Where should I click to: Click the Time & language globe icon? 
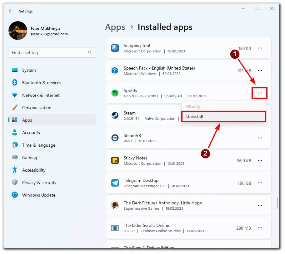(x=15, y=145)
